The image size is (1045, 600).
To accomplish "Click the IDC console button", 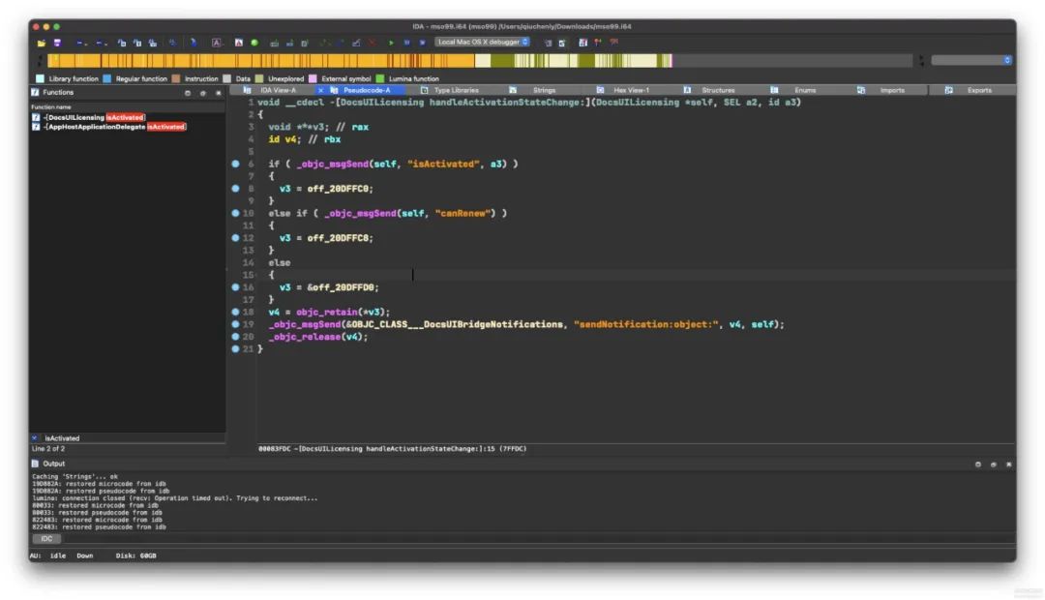I will (46, 539).
